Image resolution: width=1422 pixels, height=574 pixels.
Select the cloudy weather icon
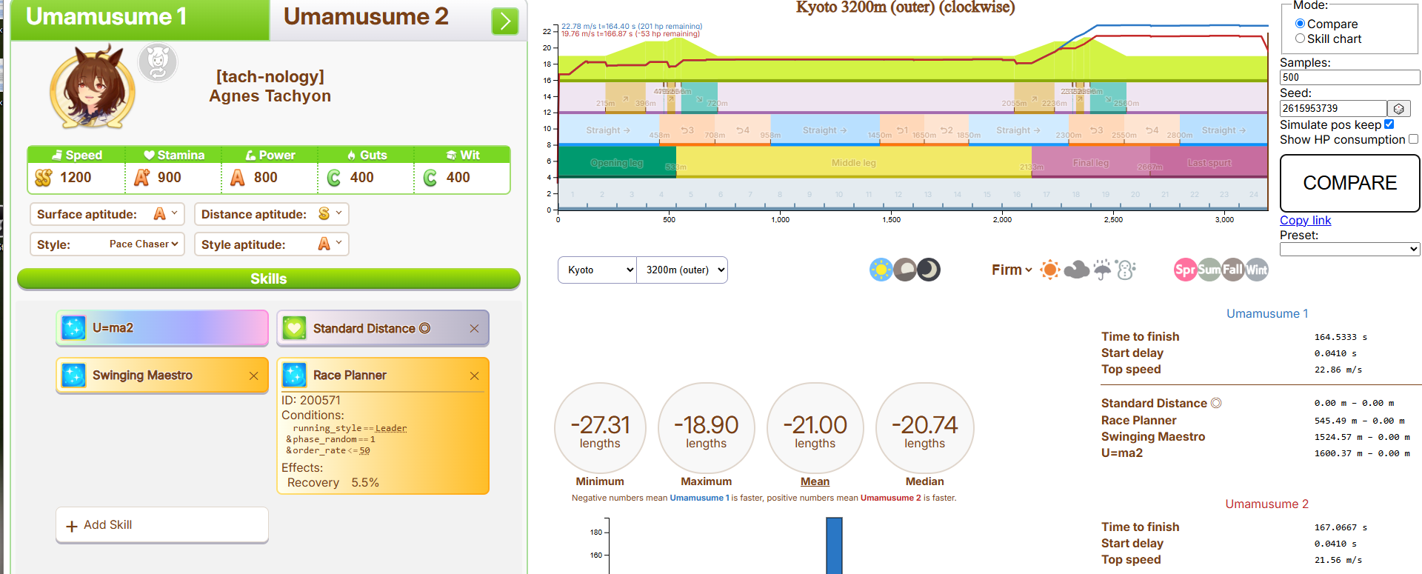[1076, 270]
